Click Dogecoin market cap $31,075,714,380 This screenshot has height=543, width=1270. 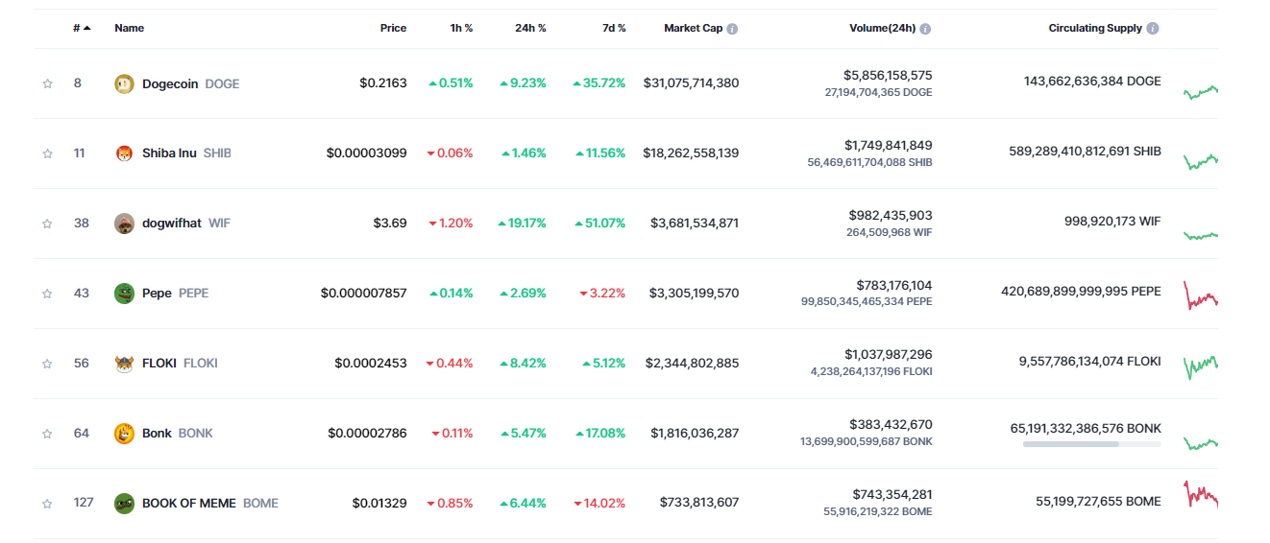click(692, 83)
